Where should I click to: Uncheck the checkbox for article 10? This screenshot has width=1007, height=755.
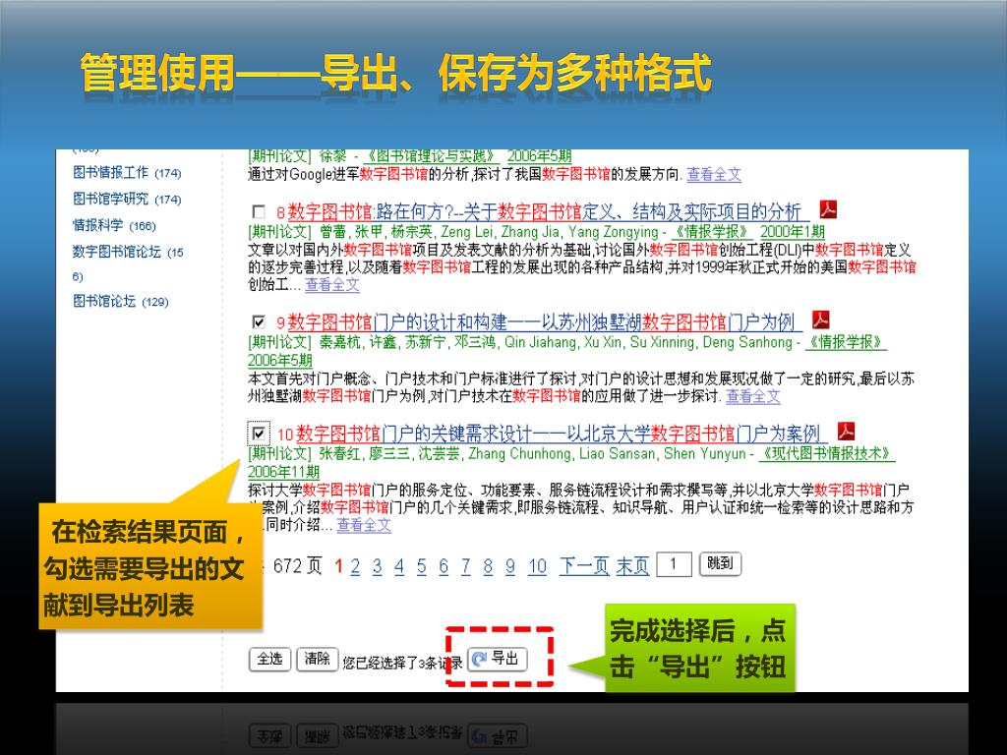point(259,434)
